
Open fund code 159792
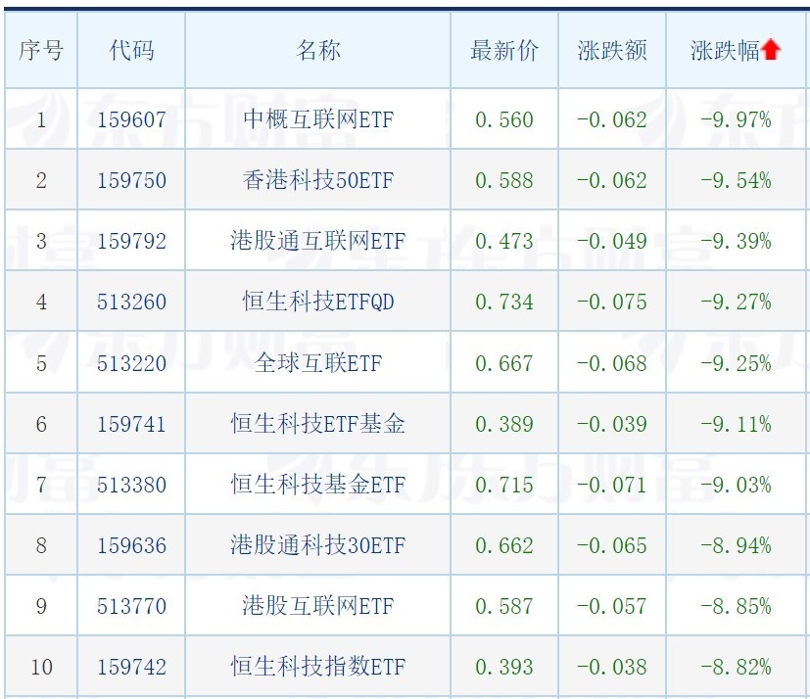click(x=131, y=241)
